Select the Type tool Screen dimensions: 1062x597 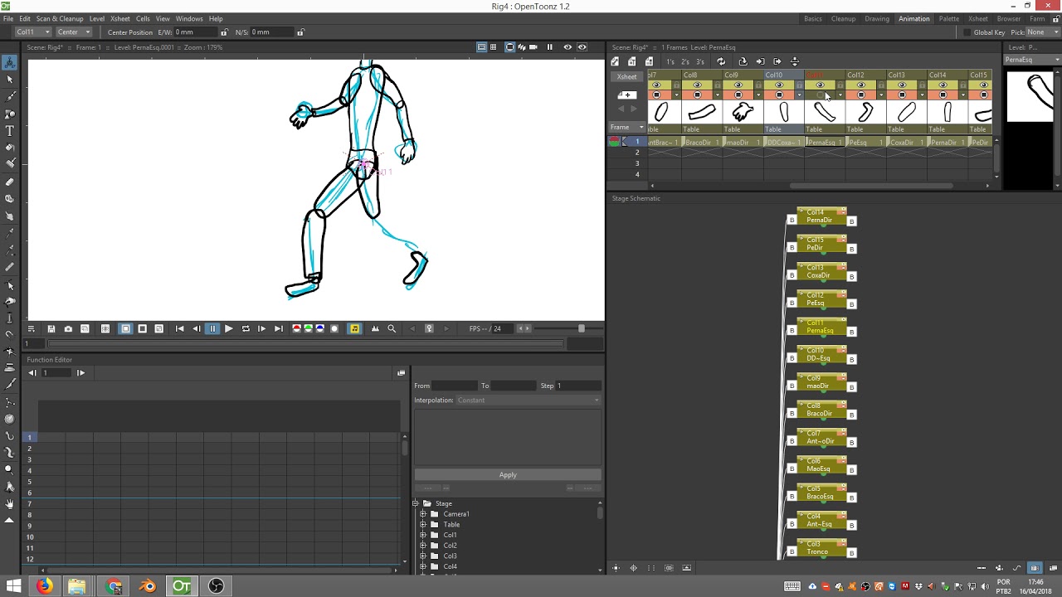point(10,131)
